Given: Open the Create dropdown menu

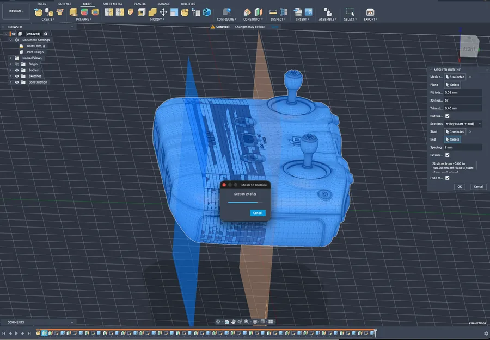Looking at the screenshot, I should 48,20.
